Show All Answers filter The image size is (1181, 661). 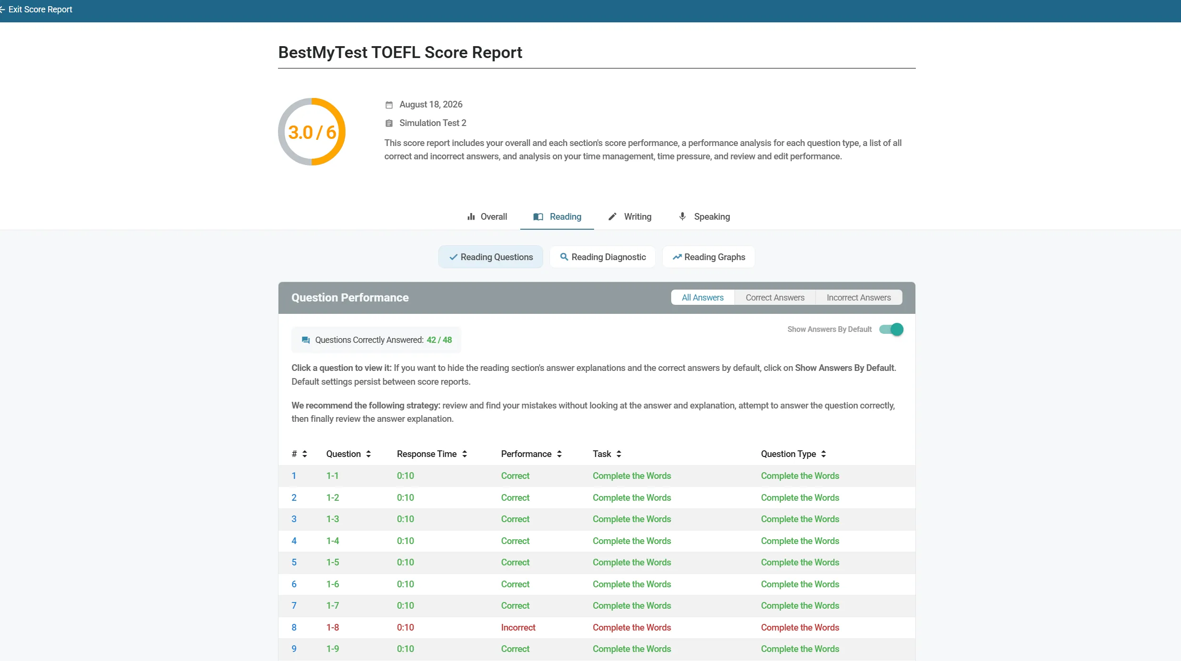coord(703,298)
